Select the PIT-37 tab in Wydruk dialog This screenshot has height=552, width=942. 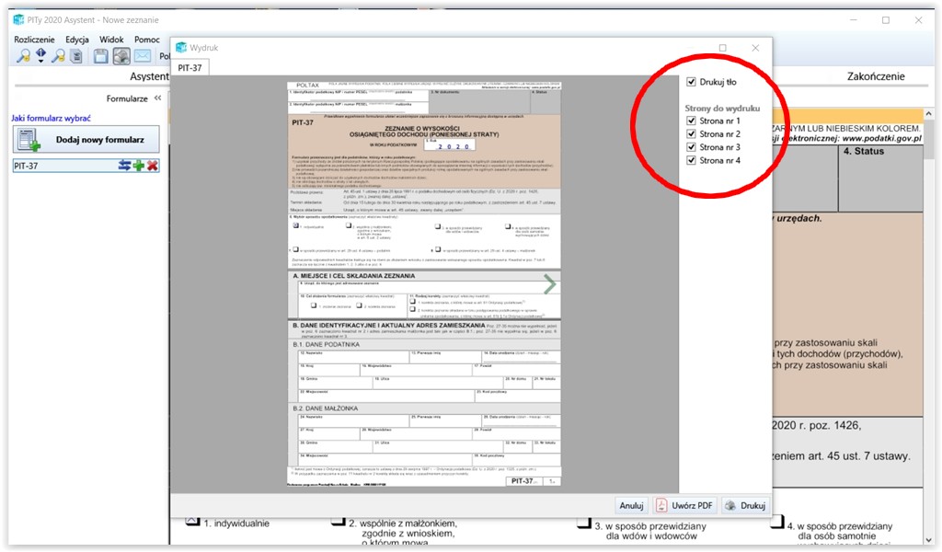tap(190, 67)
